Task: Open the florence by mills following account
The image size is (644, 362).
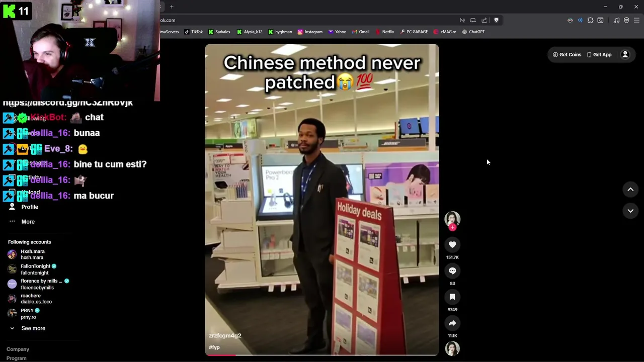Action: coord(38,284)
